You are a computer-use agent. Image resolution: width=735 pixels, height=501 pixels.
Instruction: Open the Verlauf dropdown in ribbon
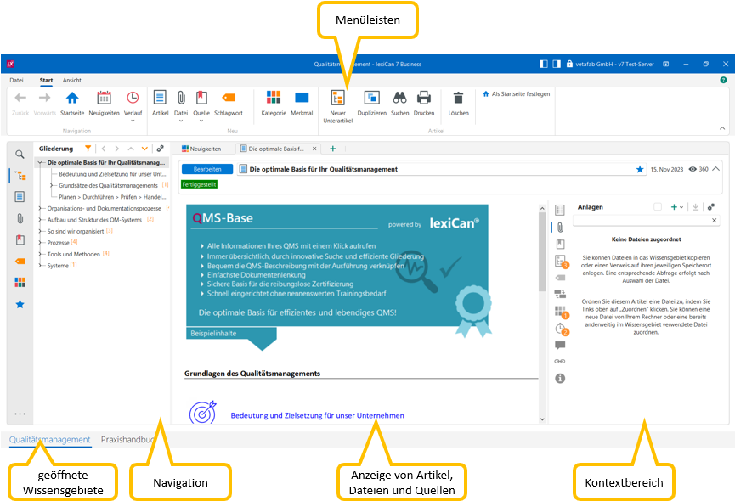pos(133,102)
